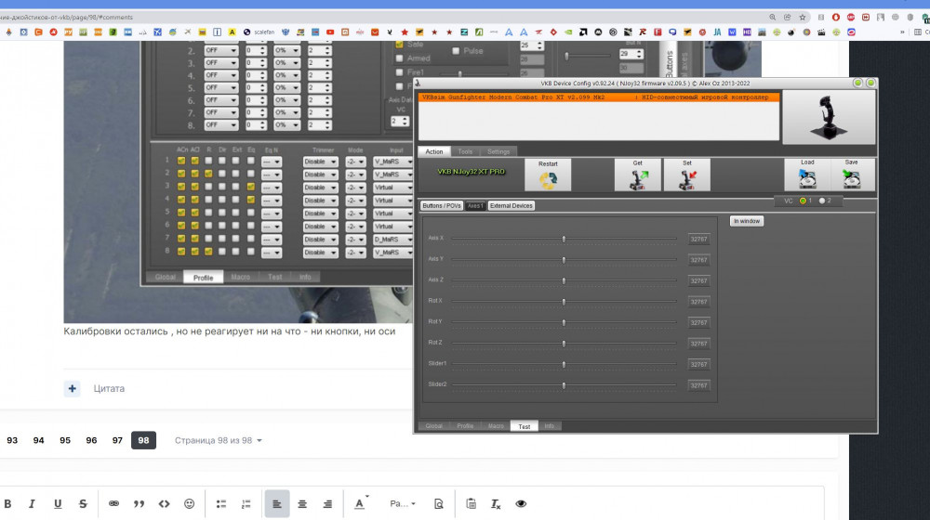Screen dimensions: 930x520
Task: Toggle strikethrough in the editor toolbar
Action: click(x=83, y=503)
